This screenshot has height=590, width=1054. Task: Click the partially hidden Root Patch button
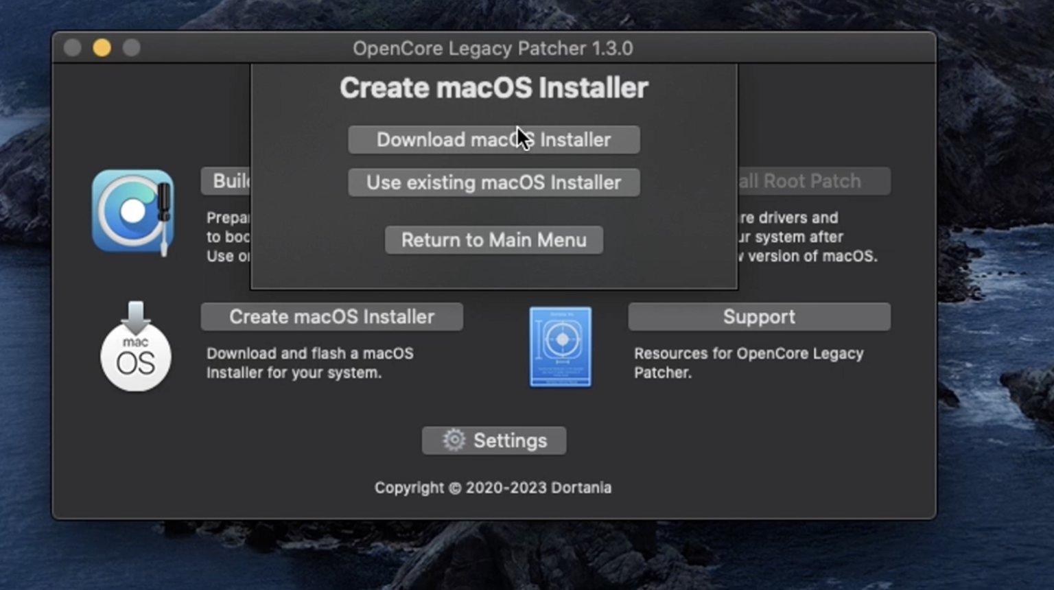pyautogui.click(x=815, y=181)
